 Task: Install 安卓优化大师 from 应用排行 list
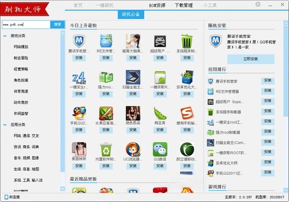point(268,162)
